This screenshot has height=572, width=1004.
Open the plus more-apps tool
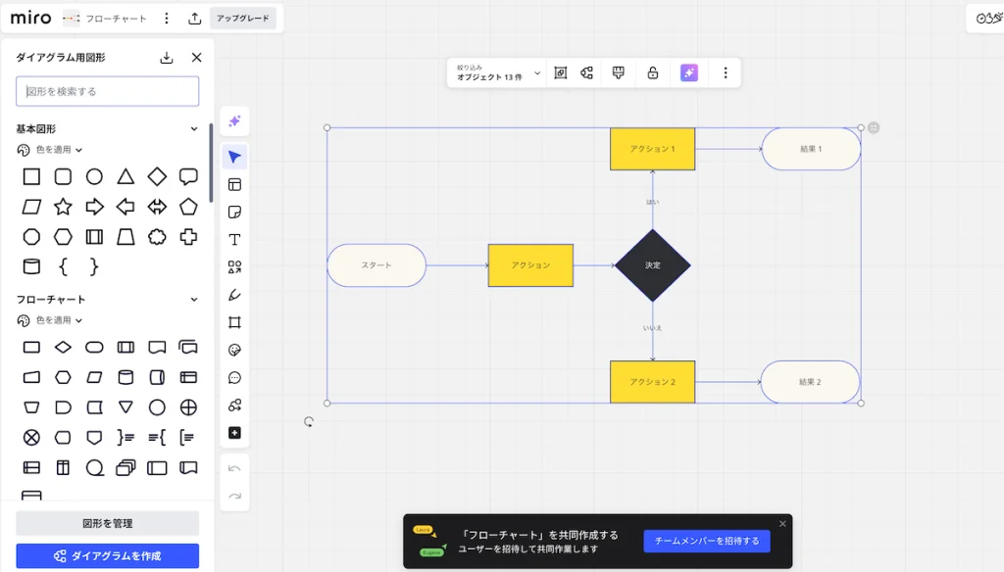coord(234,433)
